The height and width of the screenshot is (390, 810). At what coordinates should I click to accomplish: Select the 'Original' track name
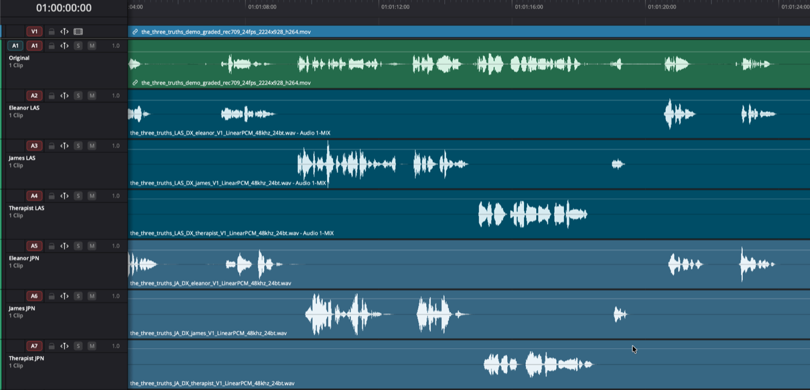pos(19,58)
